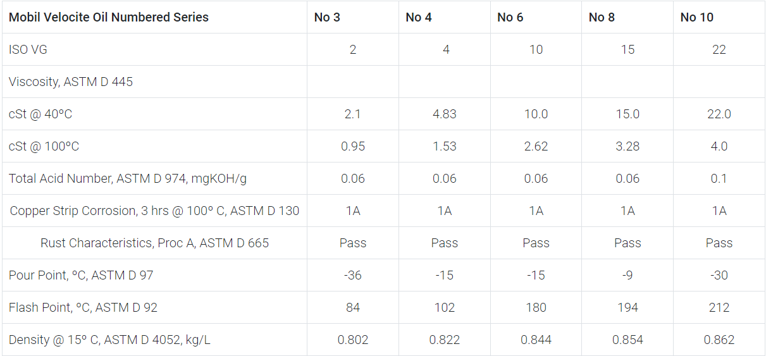Click the ISO VG row label
The image size is (766, 356).
pyautogui.click(x=28, y=49)
